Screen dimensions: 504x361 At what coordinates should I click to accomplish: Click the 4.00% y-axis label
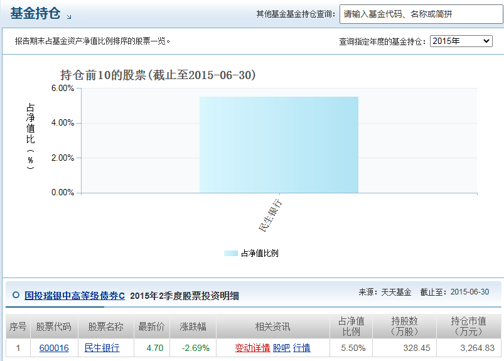pyautogui.click(x=63, y=123)
